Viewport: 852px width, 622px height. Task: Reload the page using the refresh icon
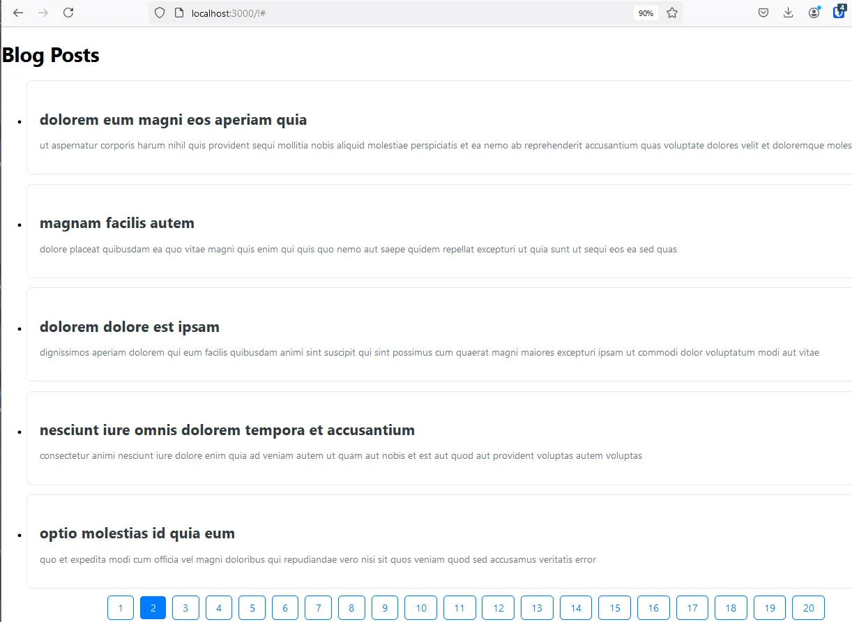(x=68, y=13)
